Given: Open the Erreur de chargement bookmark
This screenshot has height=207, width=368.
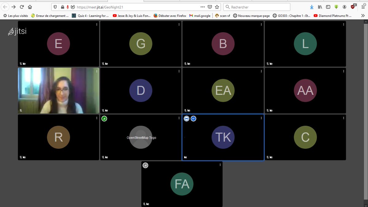Looking at the screenshot, I should [x=49, y=16].
